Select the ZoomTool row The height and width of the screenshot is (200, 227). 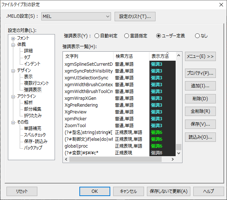point(120,125)
